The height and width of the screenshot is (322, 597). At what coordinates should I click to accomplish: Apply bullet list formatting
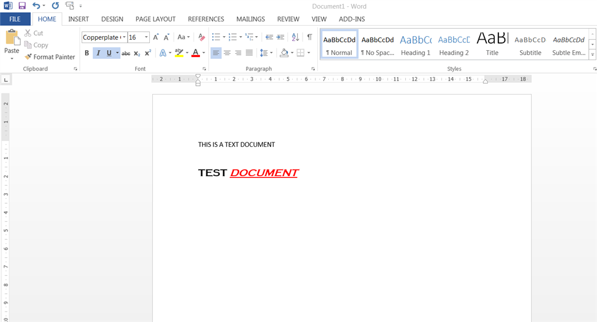coord(216,37)
